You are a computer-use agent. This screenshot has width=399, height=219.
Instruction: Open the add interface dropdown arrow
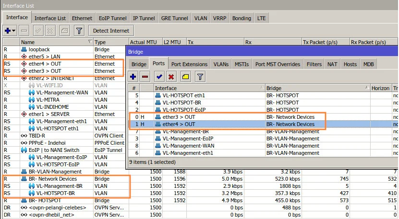[x=14, y=31]
